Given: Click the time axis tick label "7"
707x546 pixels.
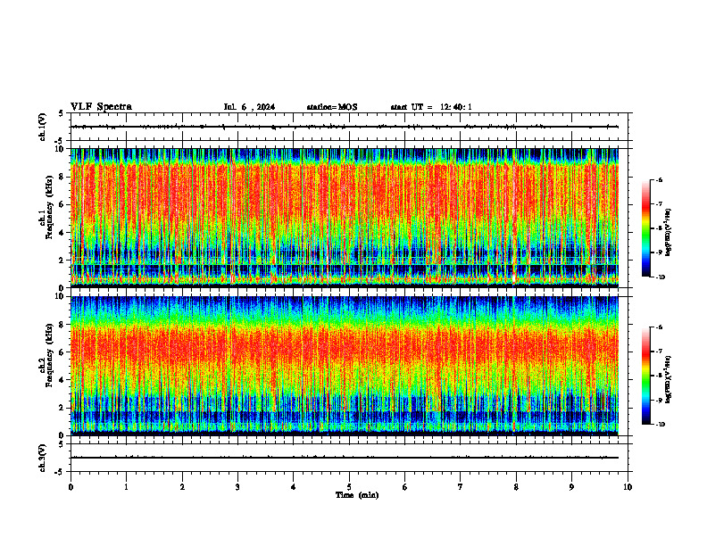Looking at the screenshot, I should point(461,487).
